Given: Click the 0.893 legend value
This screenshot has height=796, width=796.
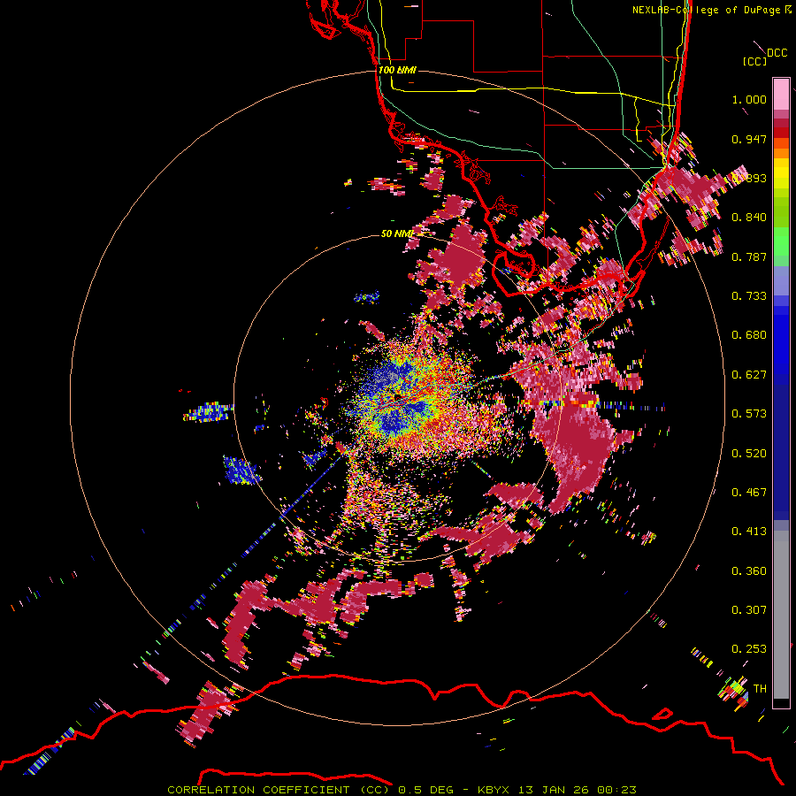Looking at the screenshot, I should pyautogui.click(x=749, y=178).
